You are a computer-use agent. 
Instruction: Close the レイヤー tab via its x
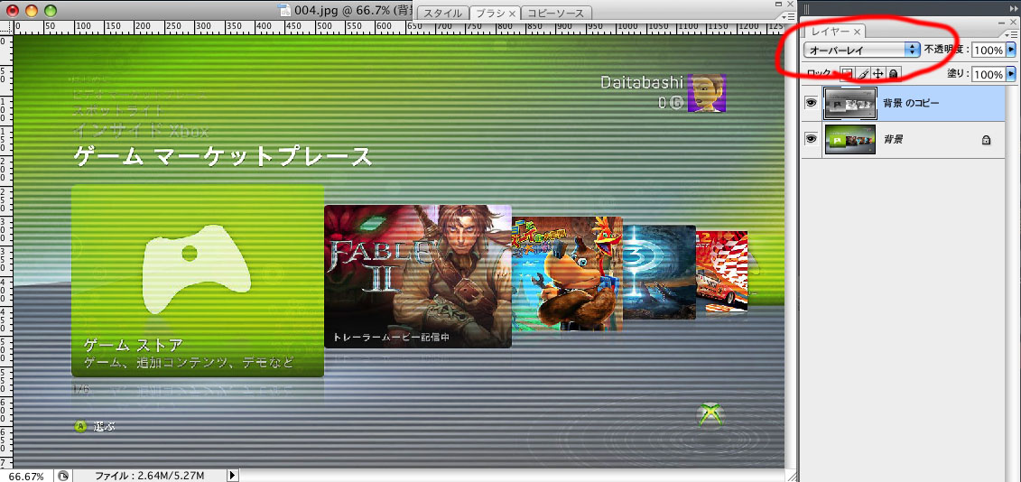pos(857,32)
